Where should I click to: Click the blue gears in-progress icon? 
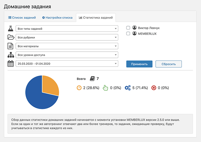click(x=128, y=88)
